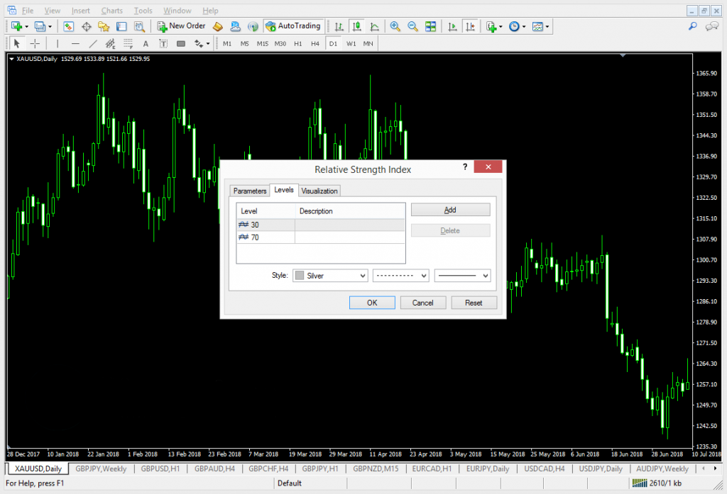Viewport: 727px width, 494px height.
Task: Switch chart timeframe to MN
Action: coord(368,43)
